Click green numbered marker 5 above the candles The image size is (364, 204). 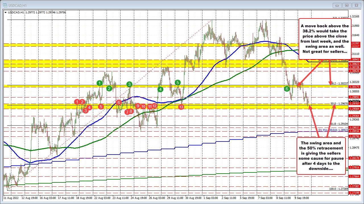177,83
